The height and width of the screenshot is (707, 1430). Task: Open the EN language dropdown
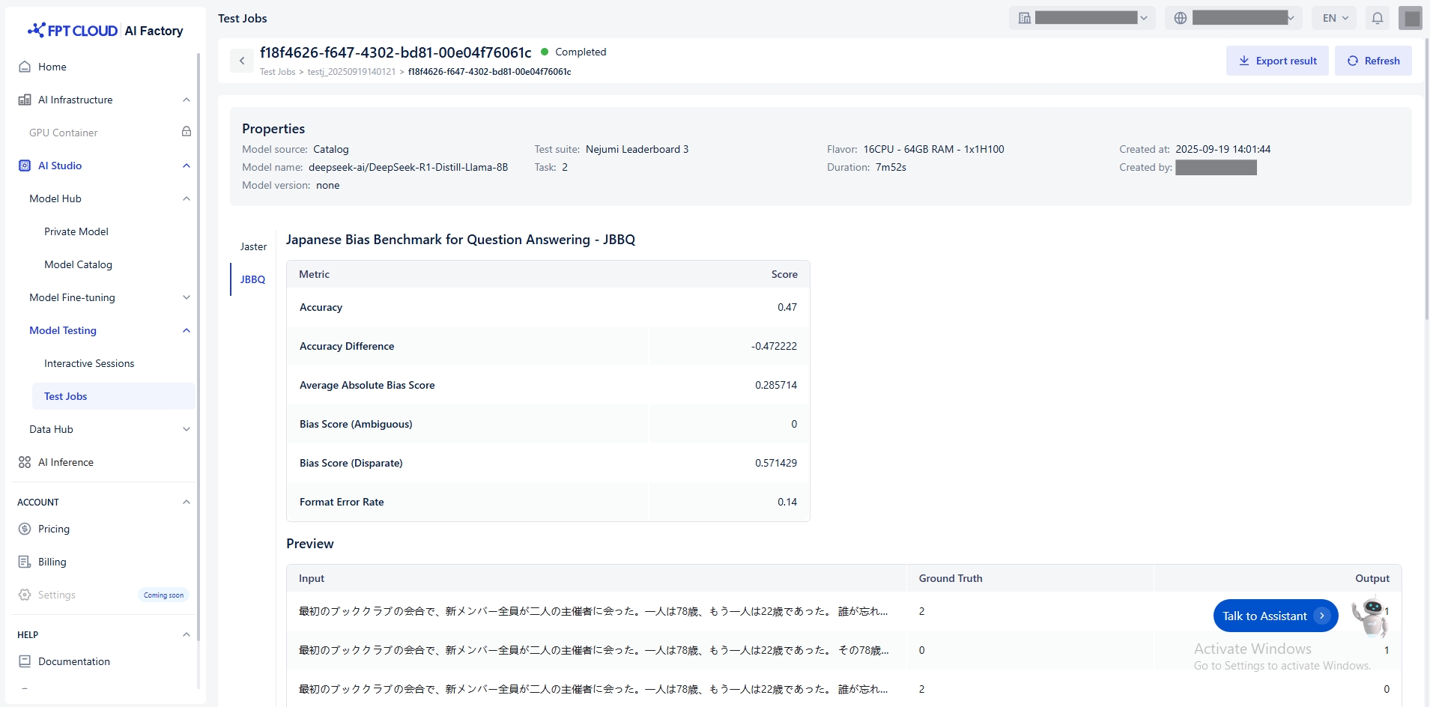[x=1335, y=18]
